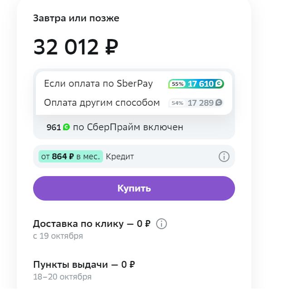
Task: Click the bonus coin icon after 17 610
Action: click(219, 84)
